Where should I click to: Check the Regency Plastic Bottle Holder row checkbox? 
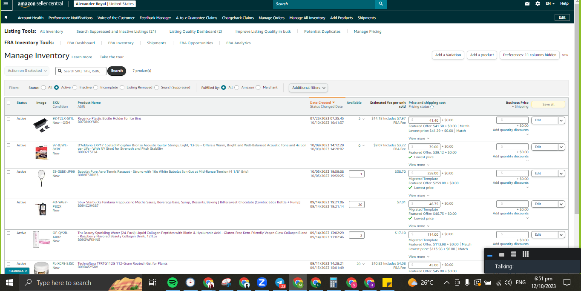pyautogui.click(x=9, y=119)
